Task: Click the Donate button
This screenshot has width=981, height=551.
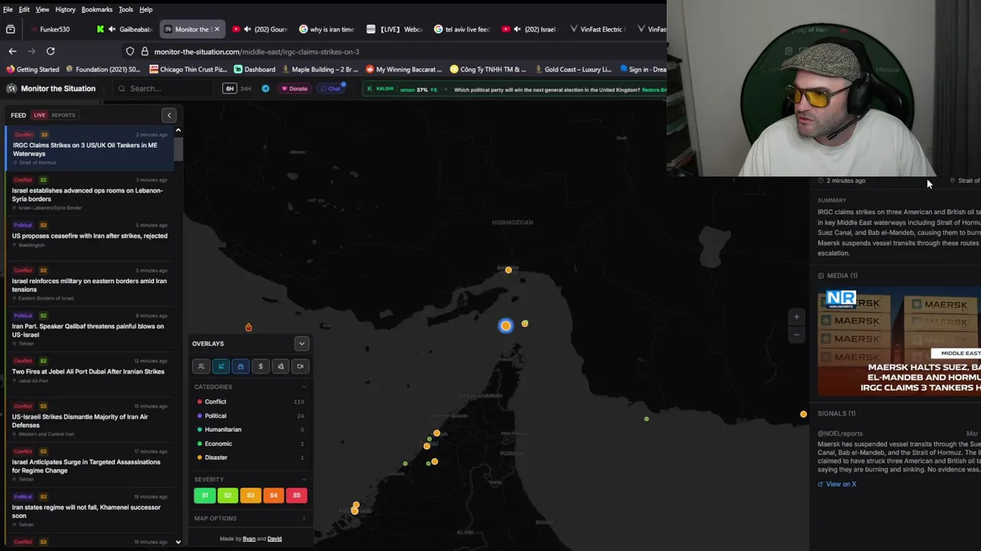Action: click(294, 89)
